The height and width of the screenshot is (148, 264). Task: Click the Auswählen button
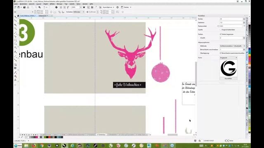(229, 79)
